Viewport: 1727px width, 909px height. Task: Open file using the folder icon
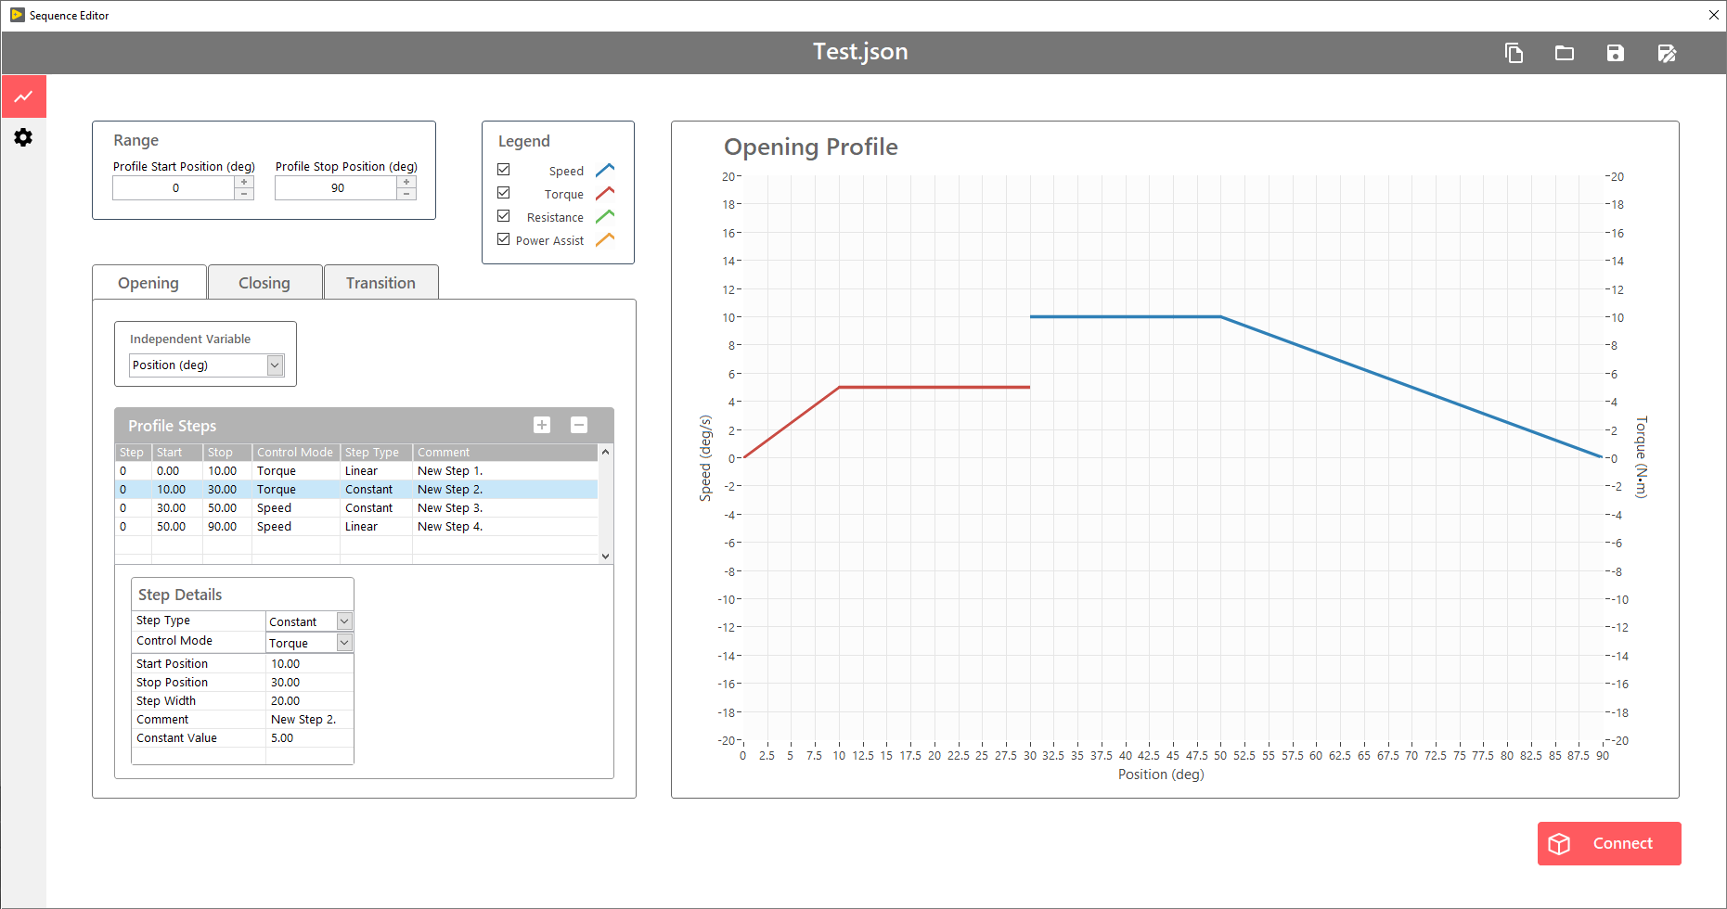click(1565, 53)
